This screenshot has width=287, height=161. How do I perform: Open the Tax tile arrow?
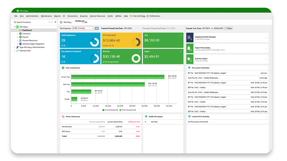tap(181, 35)
